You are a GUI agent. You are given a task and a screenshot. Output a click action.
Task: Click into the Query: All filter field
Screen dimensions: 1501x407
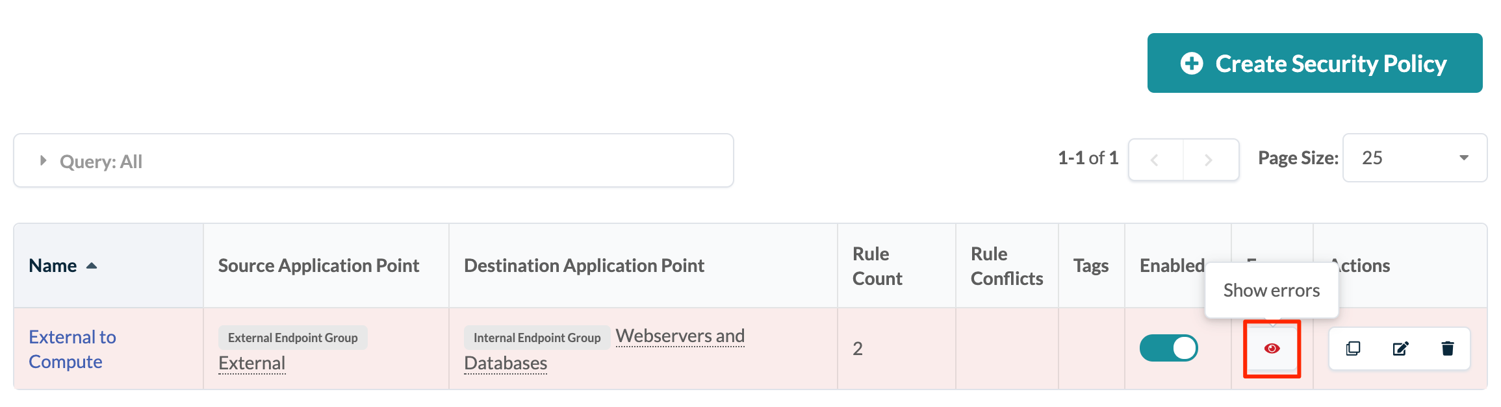390,161
